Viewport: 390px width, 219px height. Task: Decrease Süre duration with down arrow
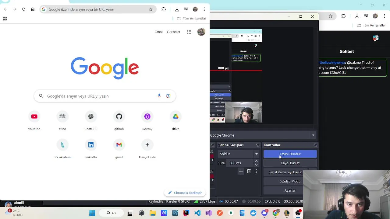tap(256, 165)
